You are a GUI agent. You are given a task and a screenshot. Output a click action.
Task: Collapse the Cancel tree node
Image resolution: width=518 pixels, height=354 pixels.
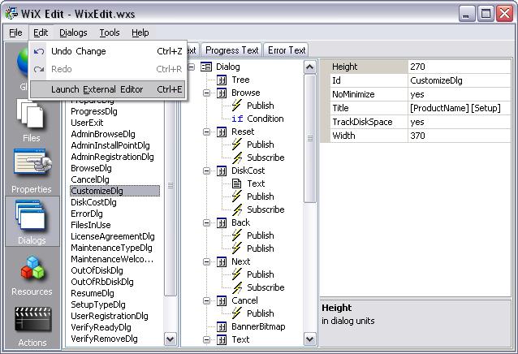coord(206,300)
